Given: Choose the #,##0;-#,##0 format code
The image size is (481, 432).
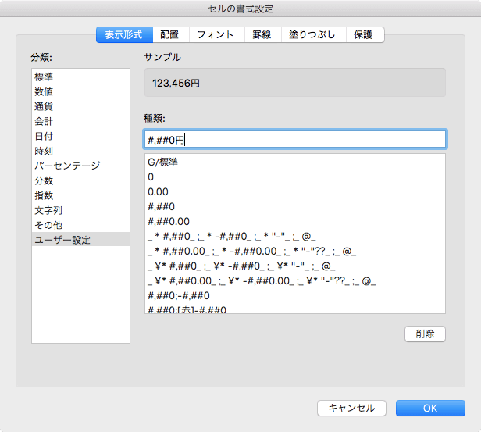Looking at the screenshot, I should point(295,296).
